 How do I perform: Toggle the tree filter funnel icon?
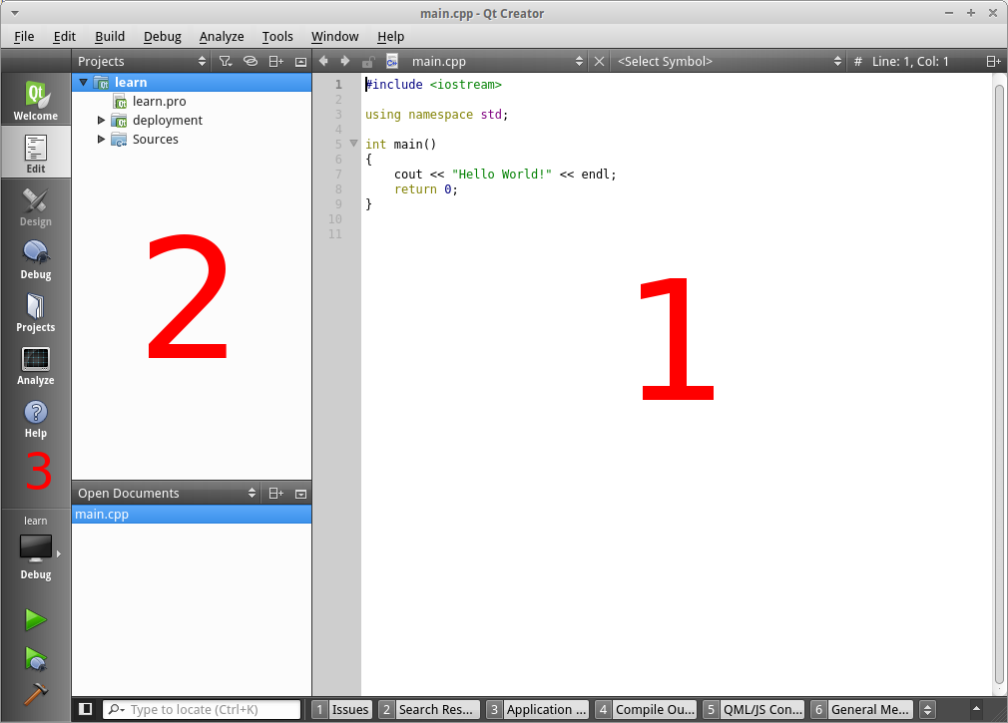[x=226, y=62]
